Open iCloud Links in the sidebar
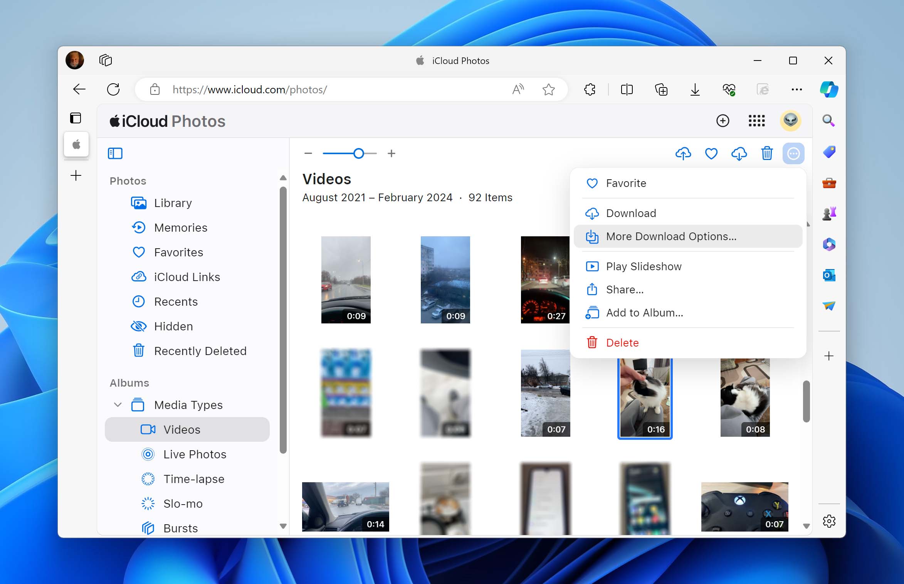 coord(187,277)
